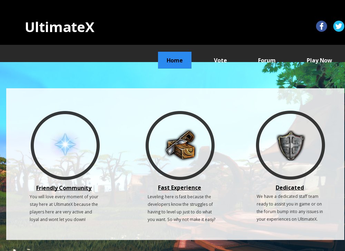Click text "We have a dedicated staff team"

click(x=287, y=196)
